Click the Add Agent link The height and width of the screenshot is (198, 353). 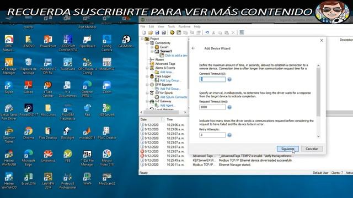tap(168, 106)
